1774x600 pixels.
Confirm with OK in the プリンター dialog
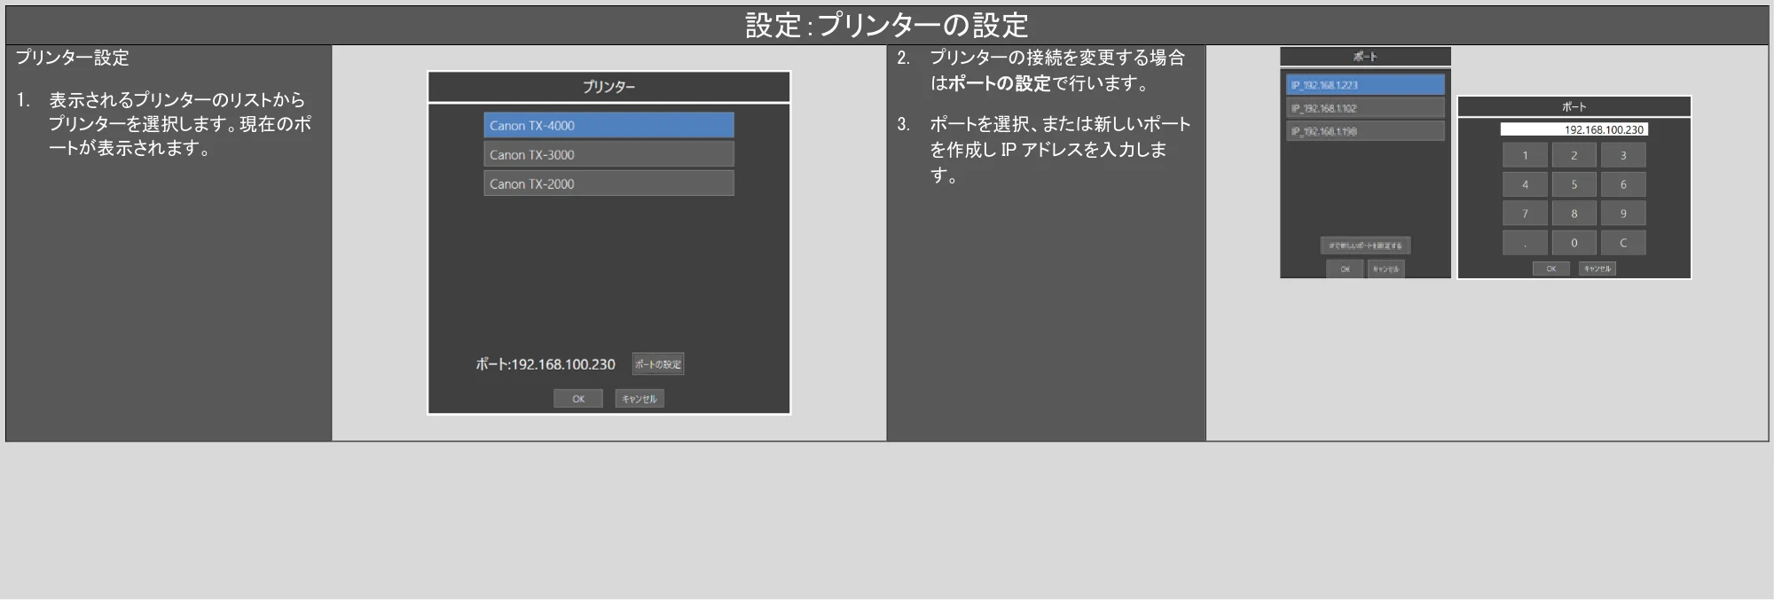pos(578,399)
